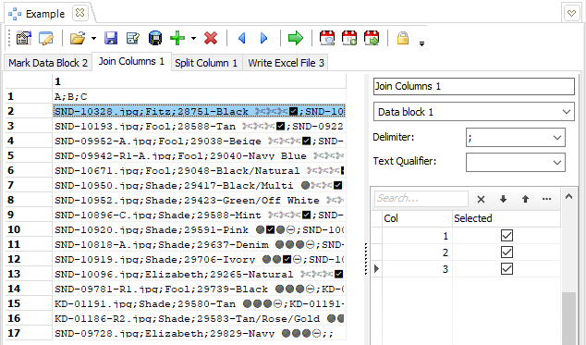Select row starting SND-10920.jpg
586x345 pixels.
[200, 229]
